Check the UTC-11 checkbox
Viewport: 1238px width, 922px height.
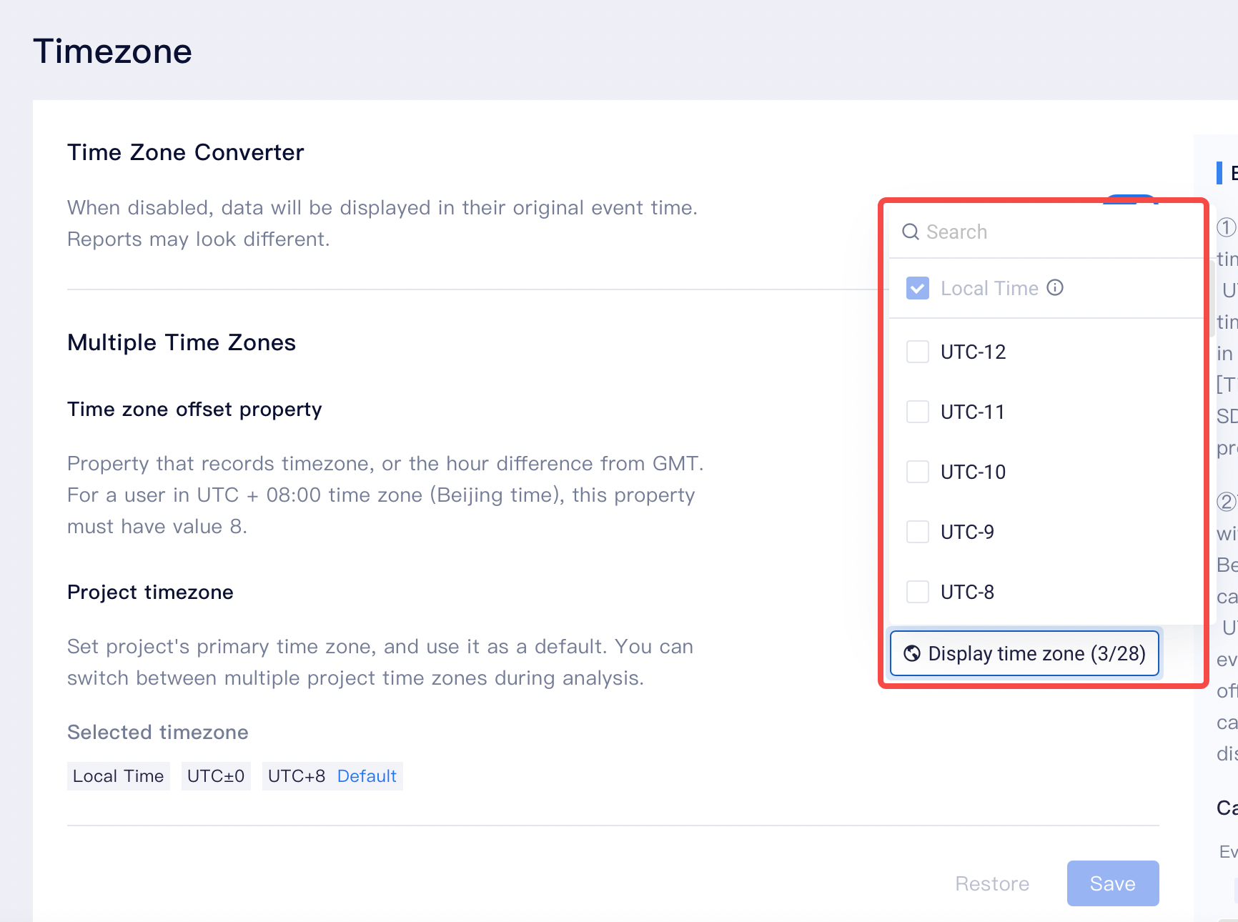(917, 412)
